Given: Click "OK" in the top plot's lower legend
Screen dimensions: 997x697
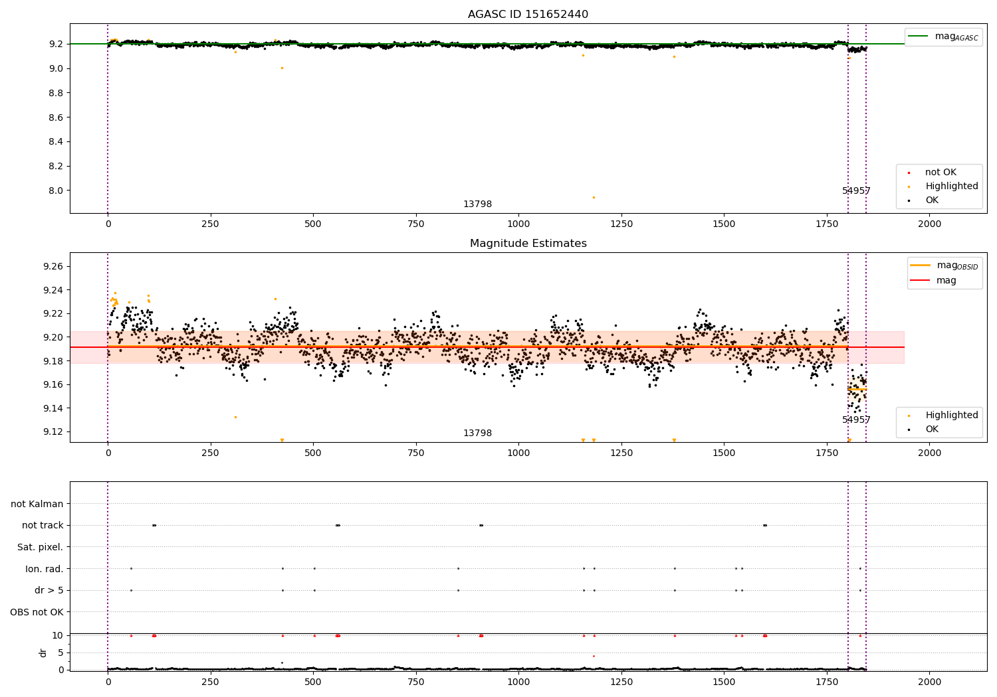Looking at the screenshot, I should coord(932,200).
